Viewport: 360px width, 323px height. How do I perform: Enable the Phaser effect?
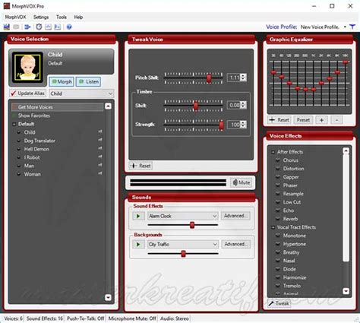[278, 185]
